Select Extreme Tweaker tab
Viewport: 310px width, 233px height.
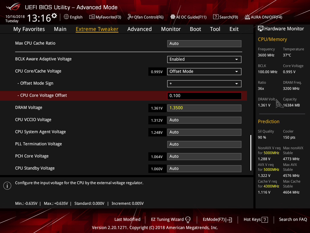click(x=97, y=29)
